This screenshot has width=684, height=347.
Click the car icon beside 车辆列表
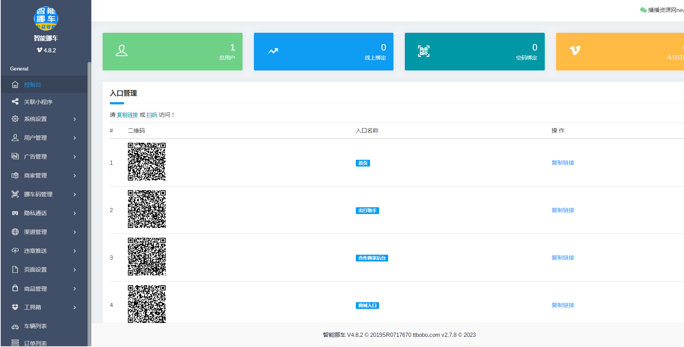(x=15, y=326)
